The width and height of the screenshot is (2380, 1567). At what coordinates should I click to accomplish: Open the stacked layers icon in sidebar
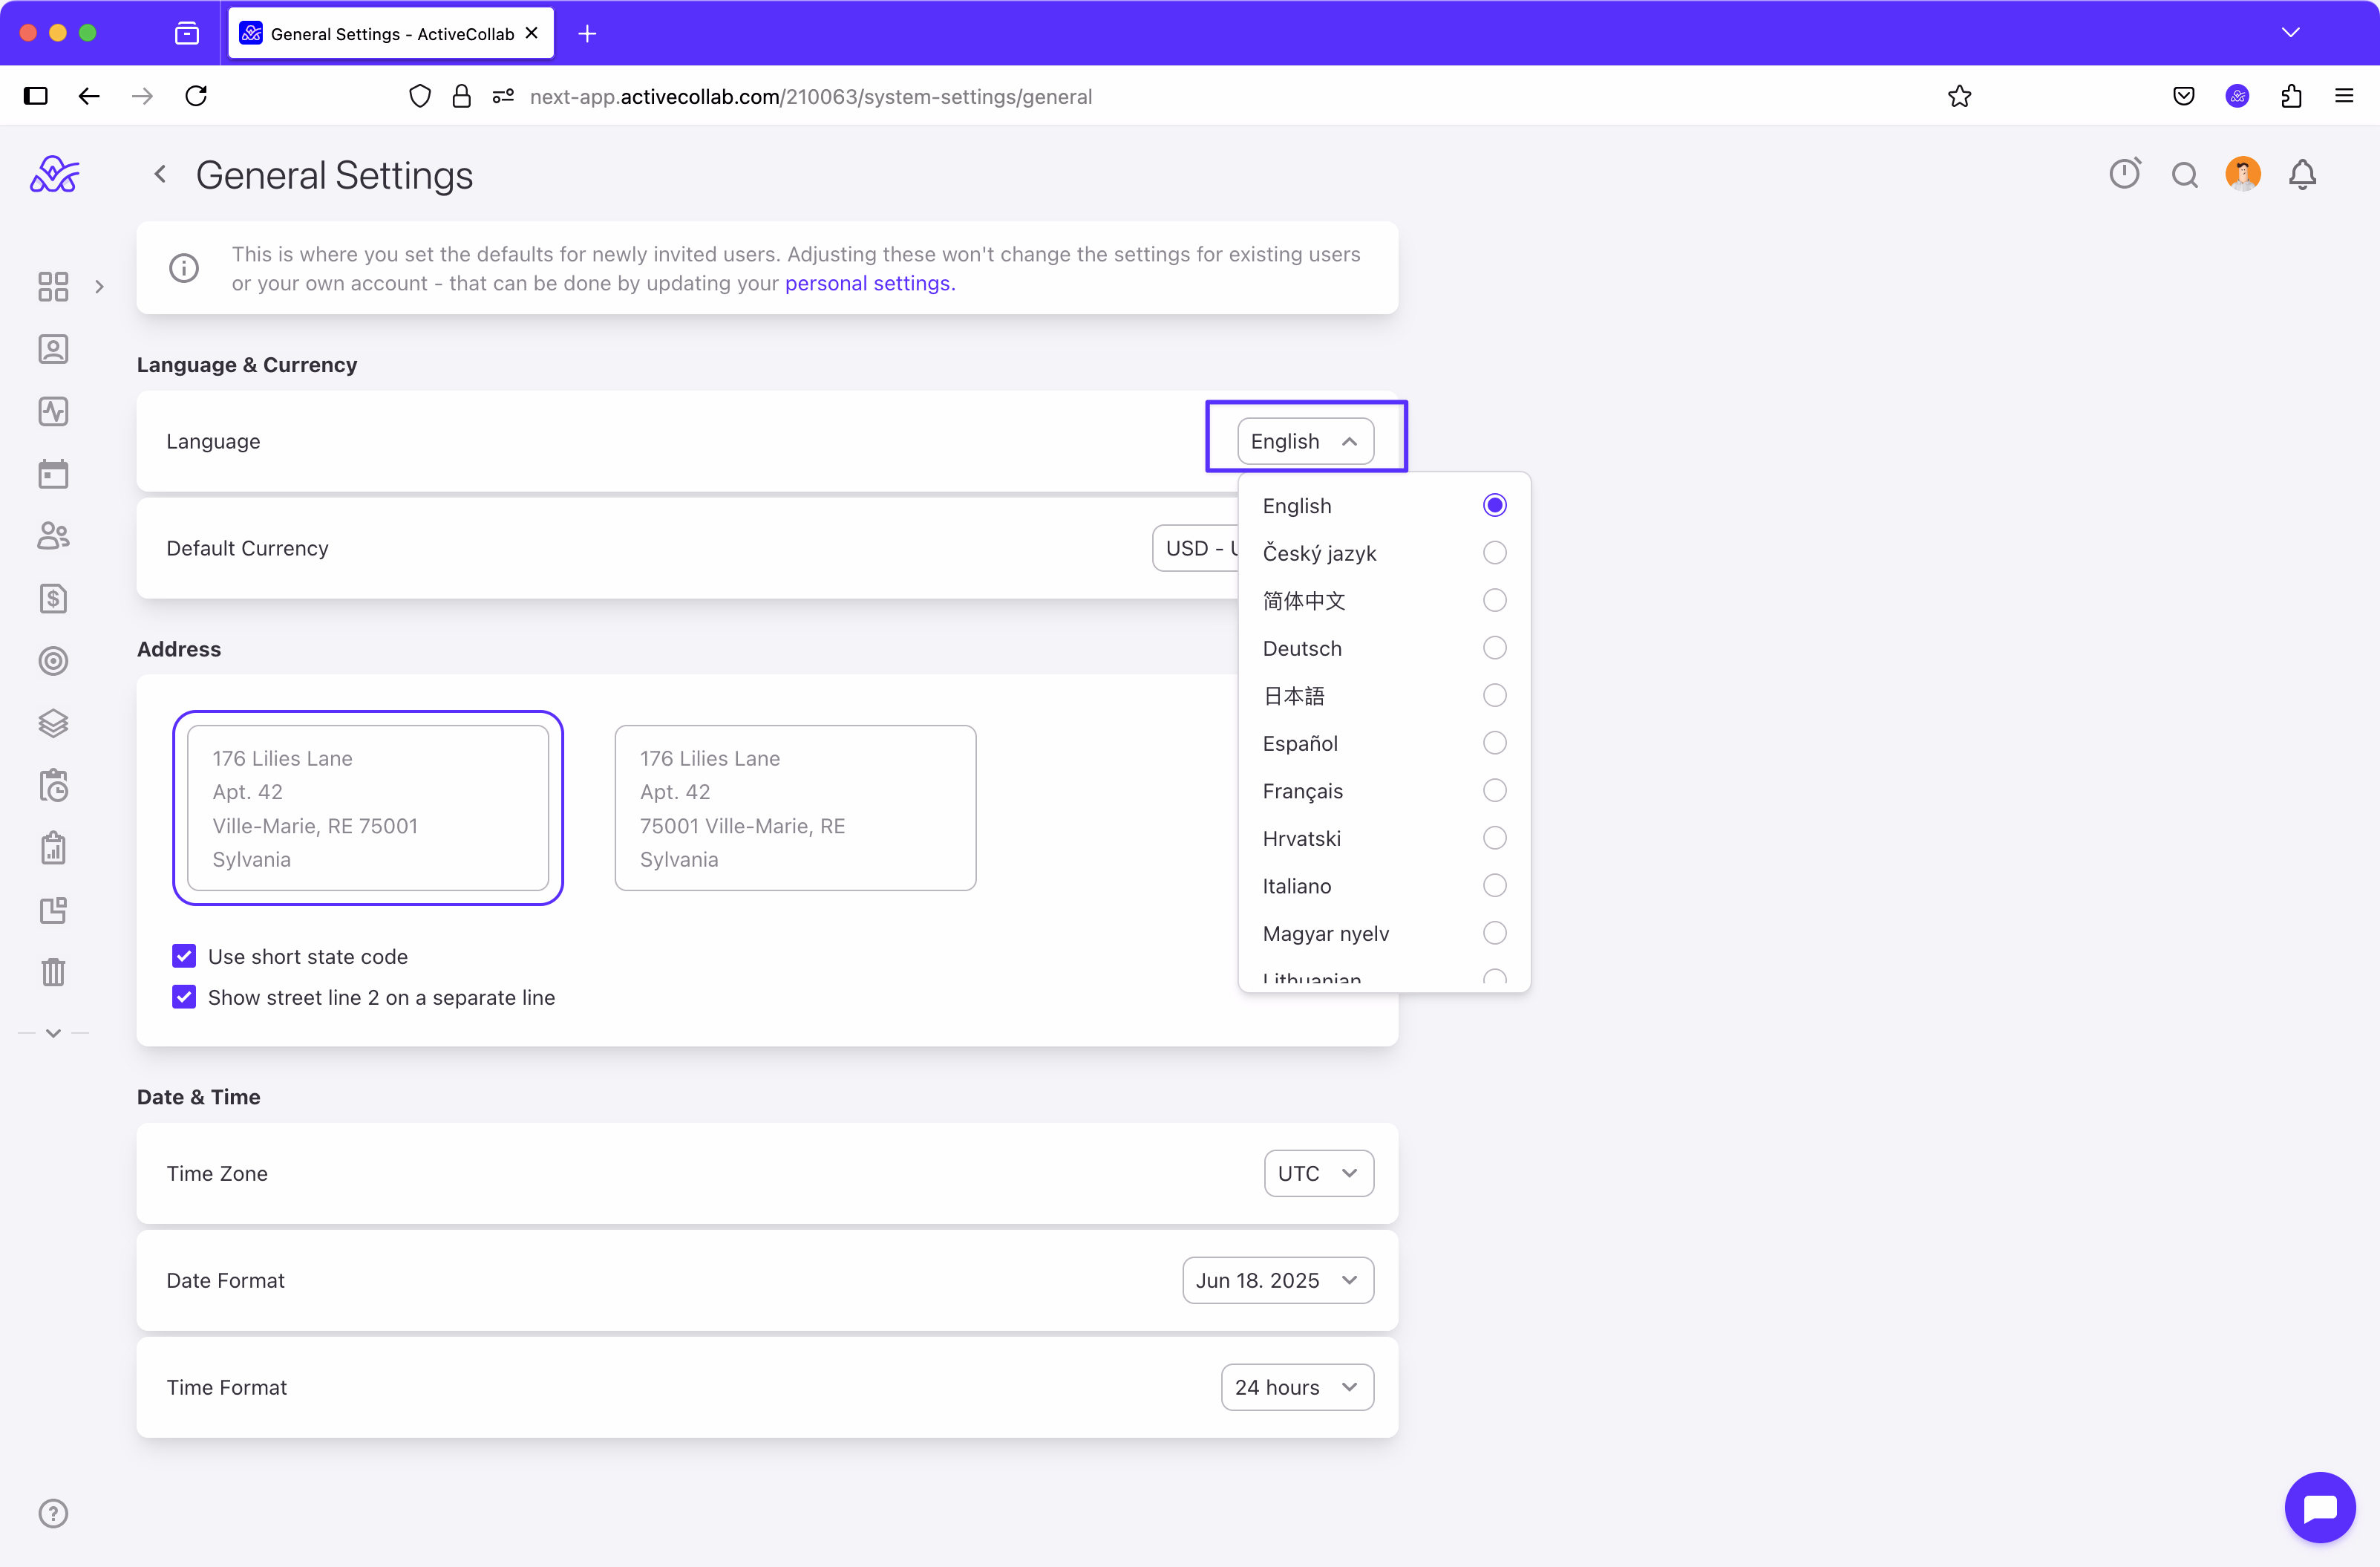[x=53, y=723]
